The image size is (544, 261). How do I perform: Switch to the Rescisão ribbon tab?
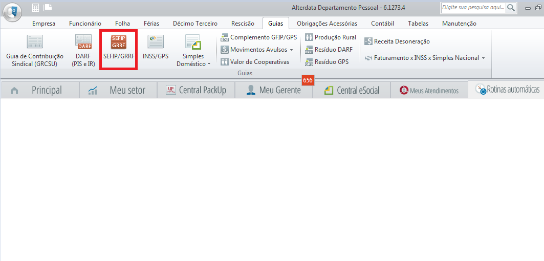(243, 24)
